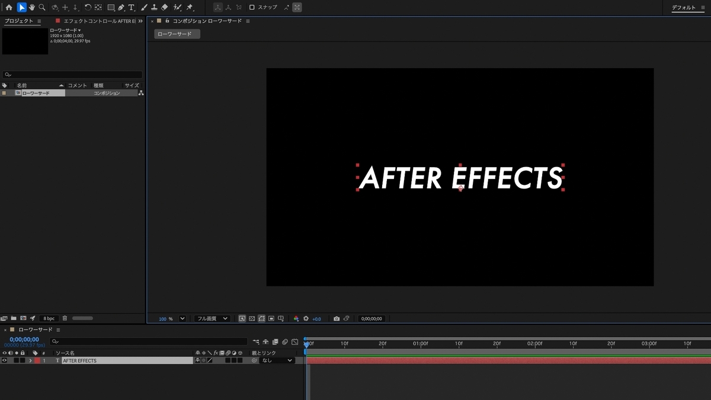711x400 pixels.
Task: Click the exposure value +0.0
Action: [x=316, y=319]
